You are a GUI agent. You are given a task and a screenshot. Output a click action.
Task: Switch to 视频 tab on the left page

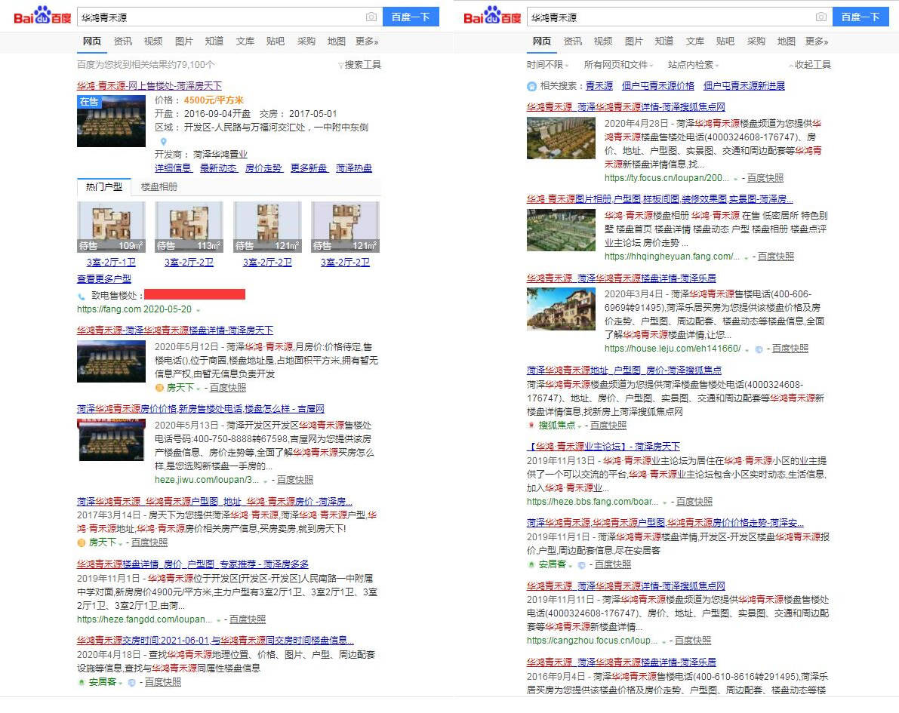coord(153,41)
